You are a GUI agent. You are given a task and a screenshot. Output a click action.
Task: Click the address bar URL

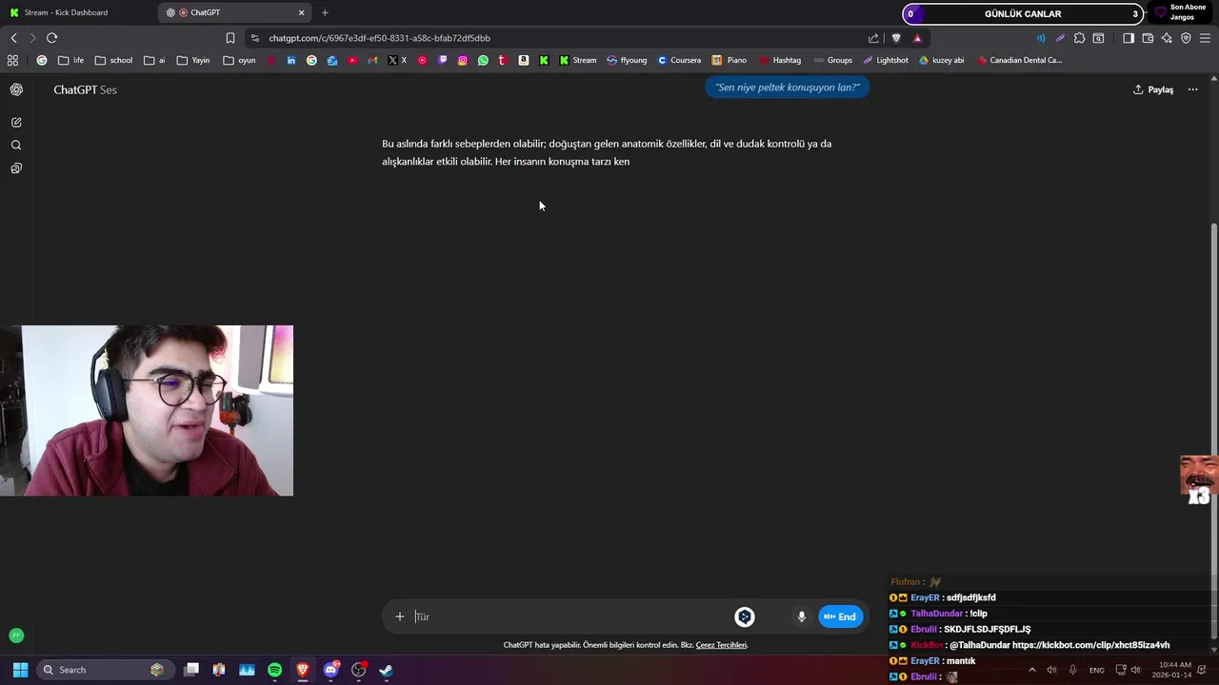coord(379,38)
